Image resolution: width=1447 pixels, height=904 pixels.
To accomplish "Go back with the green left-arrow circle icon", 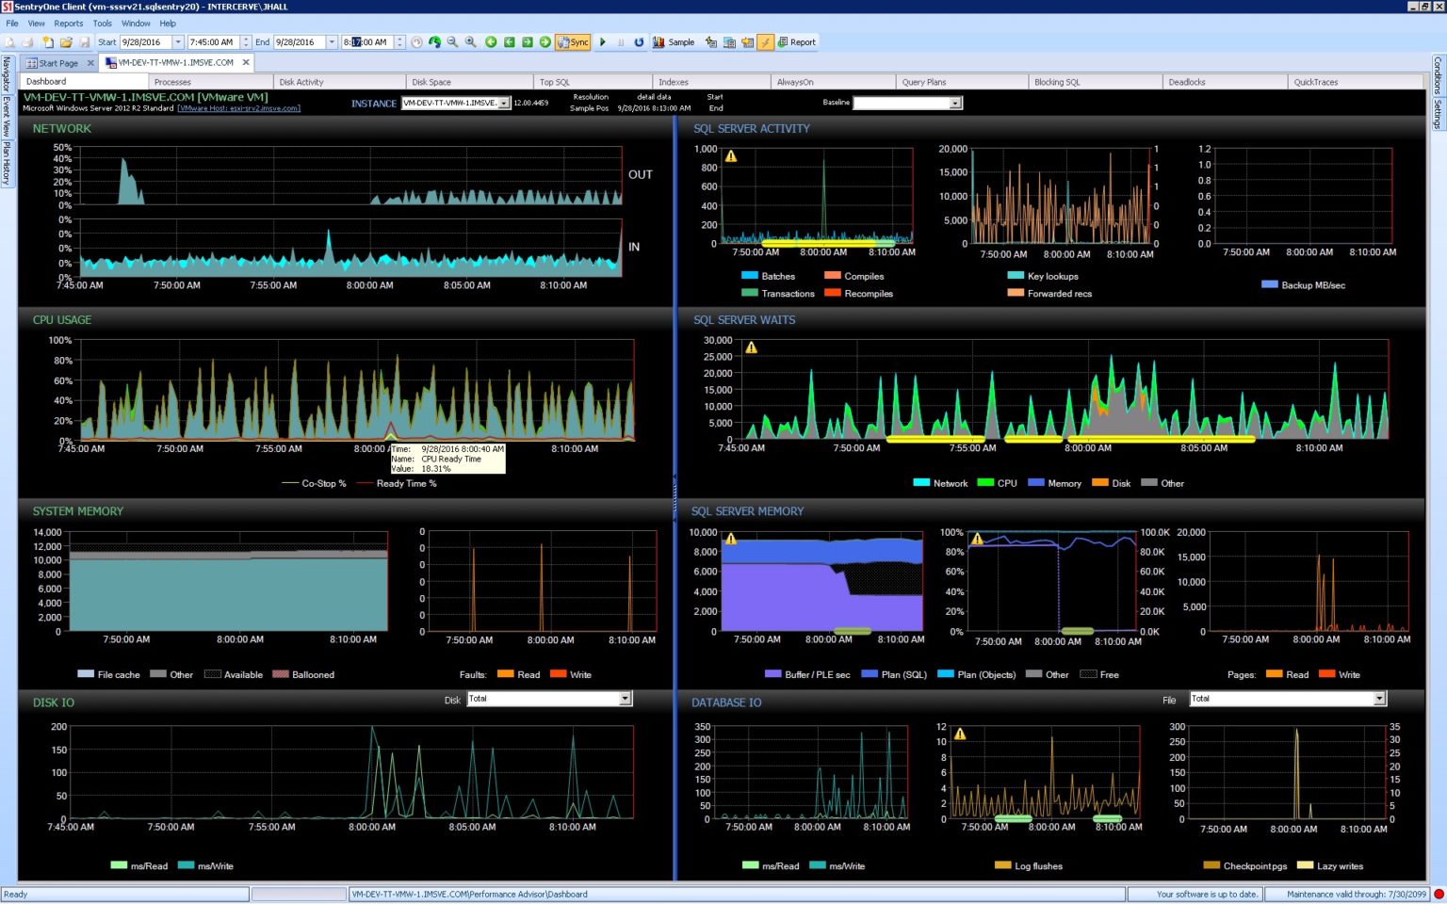I will coord(491,42).
